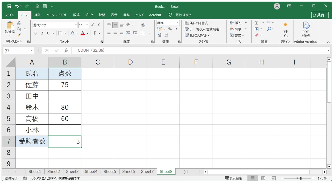Toggle Italic formatting
Screen dimensions: 334x183
tap(42, 33)
